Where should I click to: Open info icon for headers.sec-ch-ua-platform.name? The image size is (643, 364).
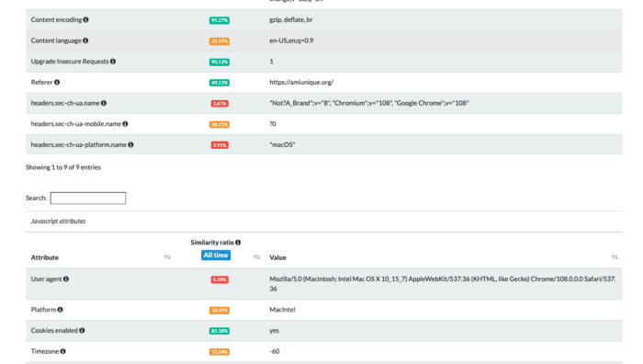coord(130,145)
